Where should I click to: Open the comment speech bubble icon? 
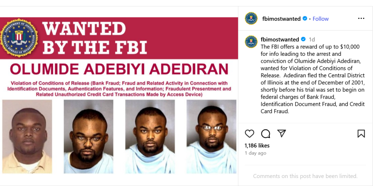(x=266, y=134)
